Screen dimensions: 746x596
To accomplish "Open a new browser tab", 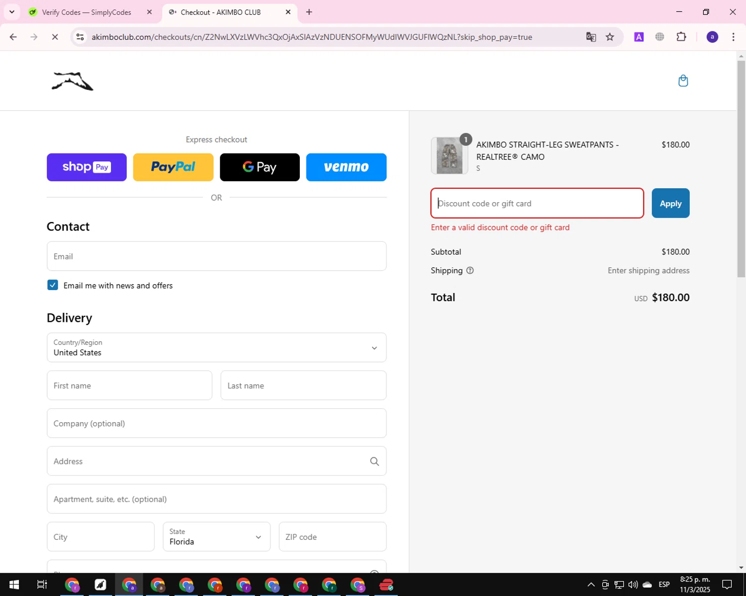I will [309, 12].
